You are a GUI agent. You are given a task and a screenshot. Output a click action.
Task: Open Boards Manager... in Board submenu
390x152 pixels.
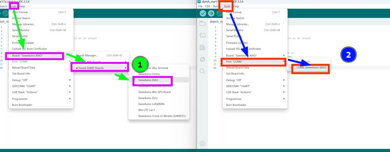point(101,56)
